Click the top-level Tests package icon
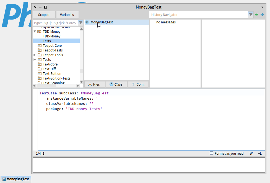Screen dimensions: 270x183 click(x=40, y=59)
